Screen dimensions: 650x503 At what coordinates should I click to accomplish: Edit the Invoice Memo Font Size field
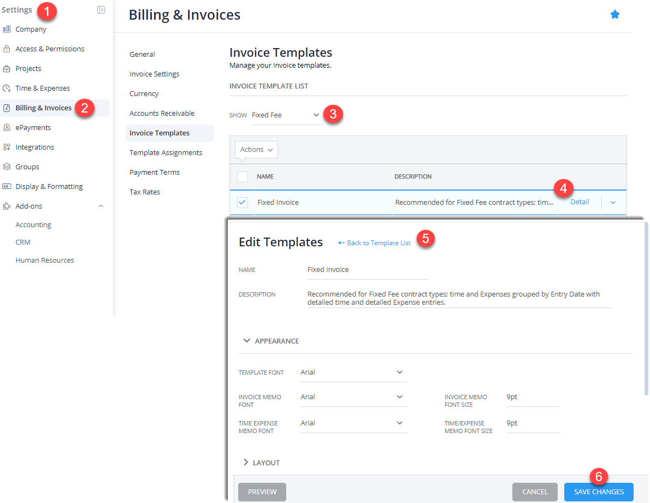[x=533, y=397]
